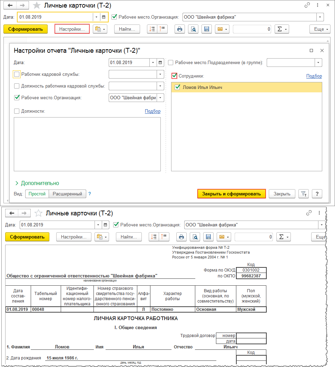This screenshot has height=367, width=335.
Task: Open print preview in bottom window toolbar
Action: click(195, 237)
